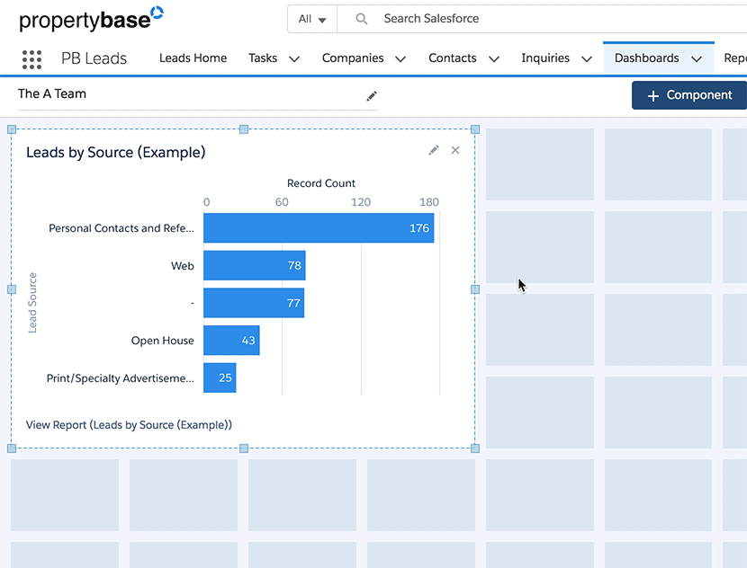Image resolution: width=747 pixels, height=568 pixels.
Task: Click the search magnifier icon
Action: click(x=360, y=18)
